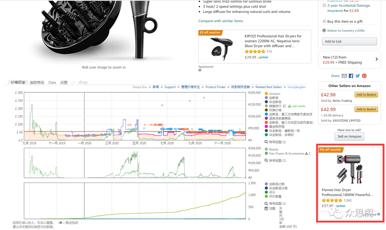Expand New (12) from £29.99 offers chevron
Viewport: 386px width, 230px height.
coord(376,59)
